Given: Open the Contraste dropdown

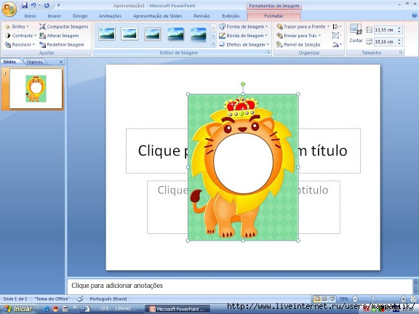Looking at the screenshot, I should pyautogui.click(x=20, y=36).
